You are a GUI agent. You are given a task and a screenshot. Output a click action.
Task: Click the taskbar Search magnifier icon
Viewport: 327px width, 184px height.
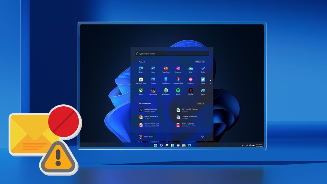[x=161, y=145]
